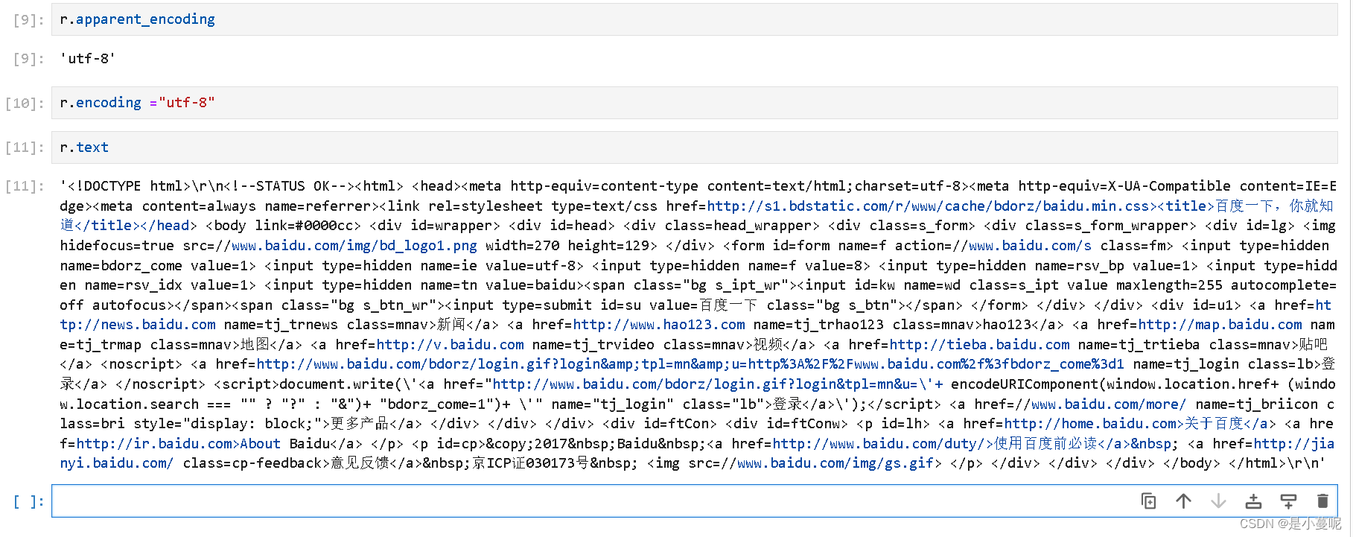Click the [9]: prompt beside r.apparent_encoding
1353x537 pixels.
pos(28,20)
